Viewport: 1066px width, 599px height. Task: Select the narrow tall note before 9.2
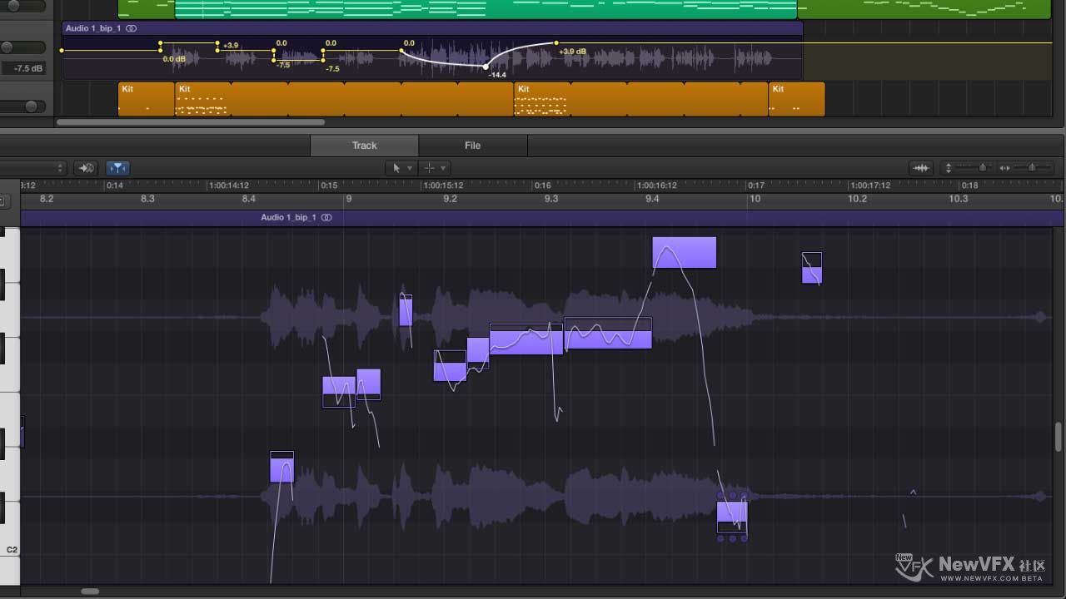406,309
